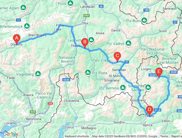Click the SS36 road shield

[x=66, y=80]
